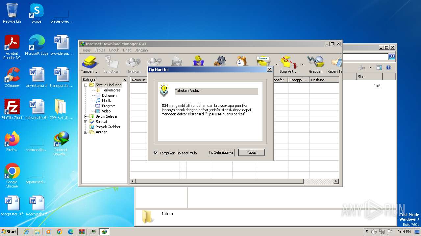421x236 pixels.
Task: Select Proyek Grabber tree item
Action: pos(108,127)
